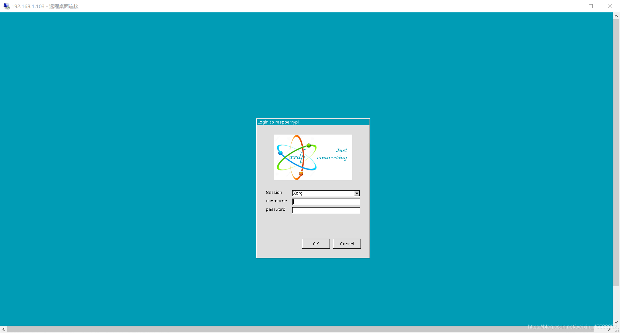Click the 'Login to raspberrypi' title bar

click(x=313, y=122)
